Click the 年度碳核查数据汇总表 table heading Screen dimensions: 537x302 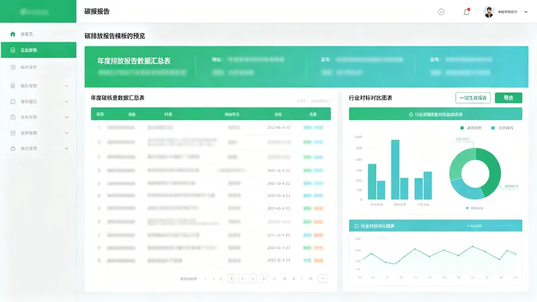point(117,98)
